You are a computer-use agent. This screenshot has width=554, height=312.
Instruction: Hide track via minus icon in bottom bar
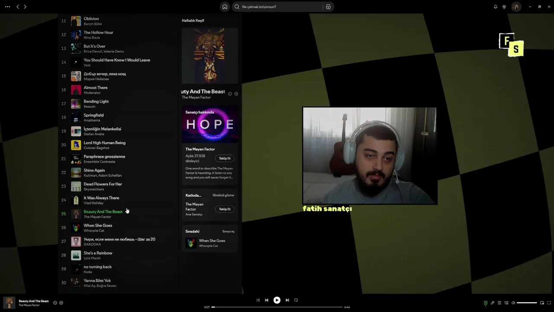pos(55,303)
